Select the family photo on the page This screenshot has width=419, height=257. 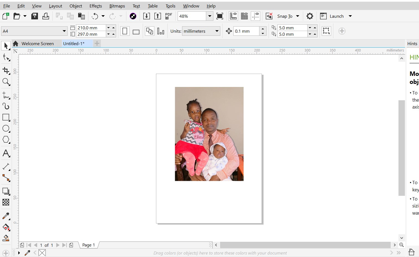click(209, 134)
